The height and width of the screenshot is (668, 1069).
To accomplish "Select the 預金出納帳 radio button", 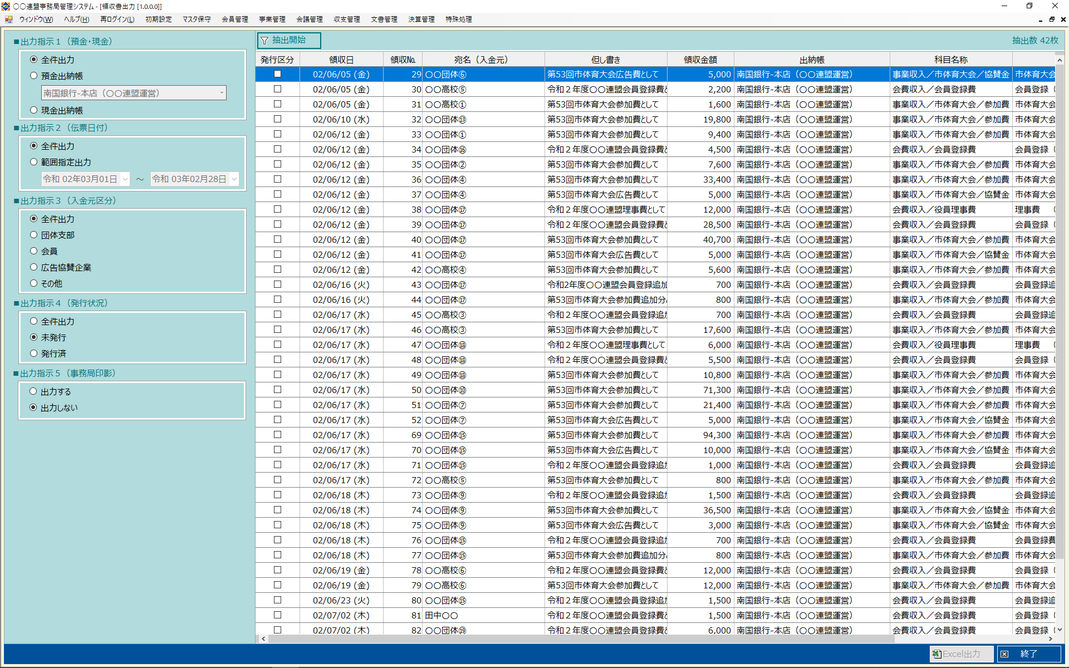I will (x=34, y=76).
